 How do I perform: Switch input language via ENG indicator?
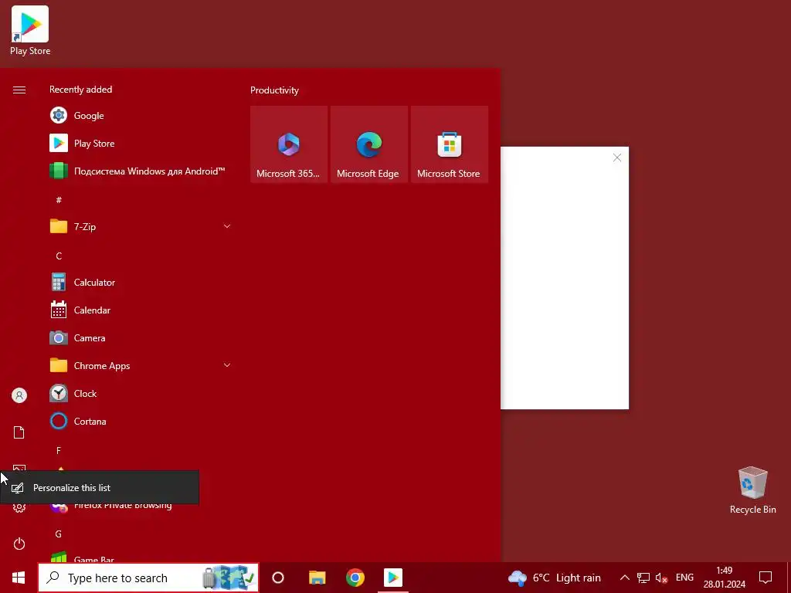684,578
